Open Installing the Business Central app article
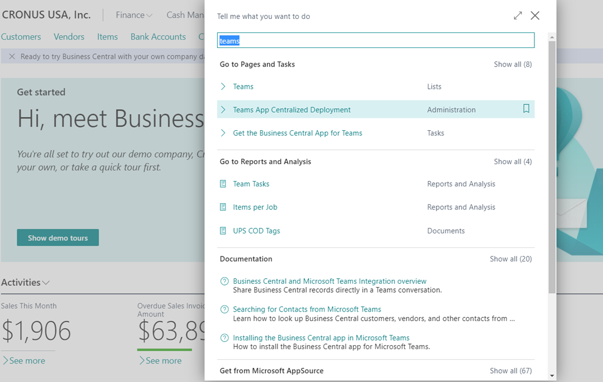 point(321,338)
